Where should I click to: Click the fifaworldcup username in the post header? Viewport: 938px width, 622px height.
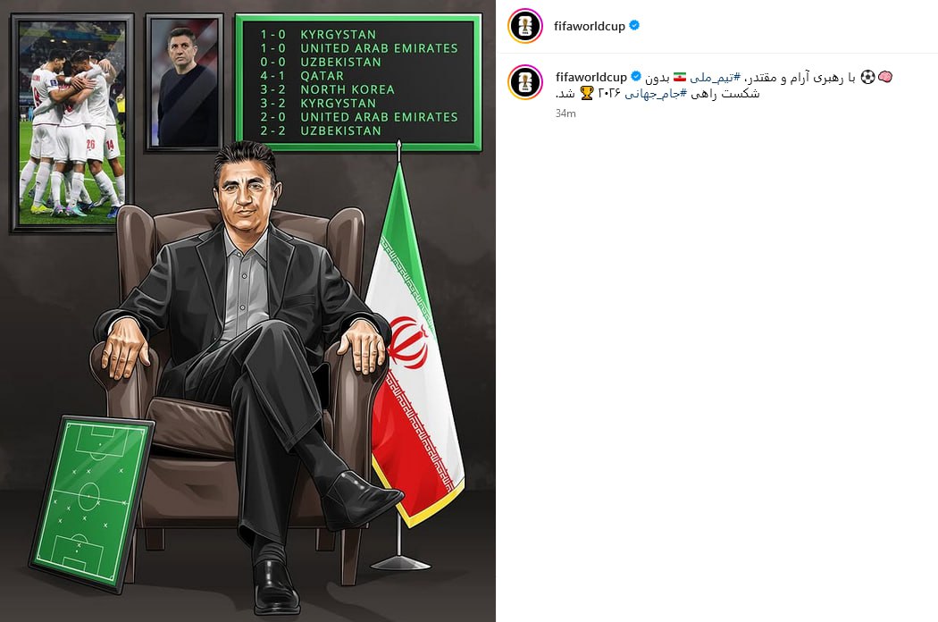tap(590, 26)
